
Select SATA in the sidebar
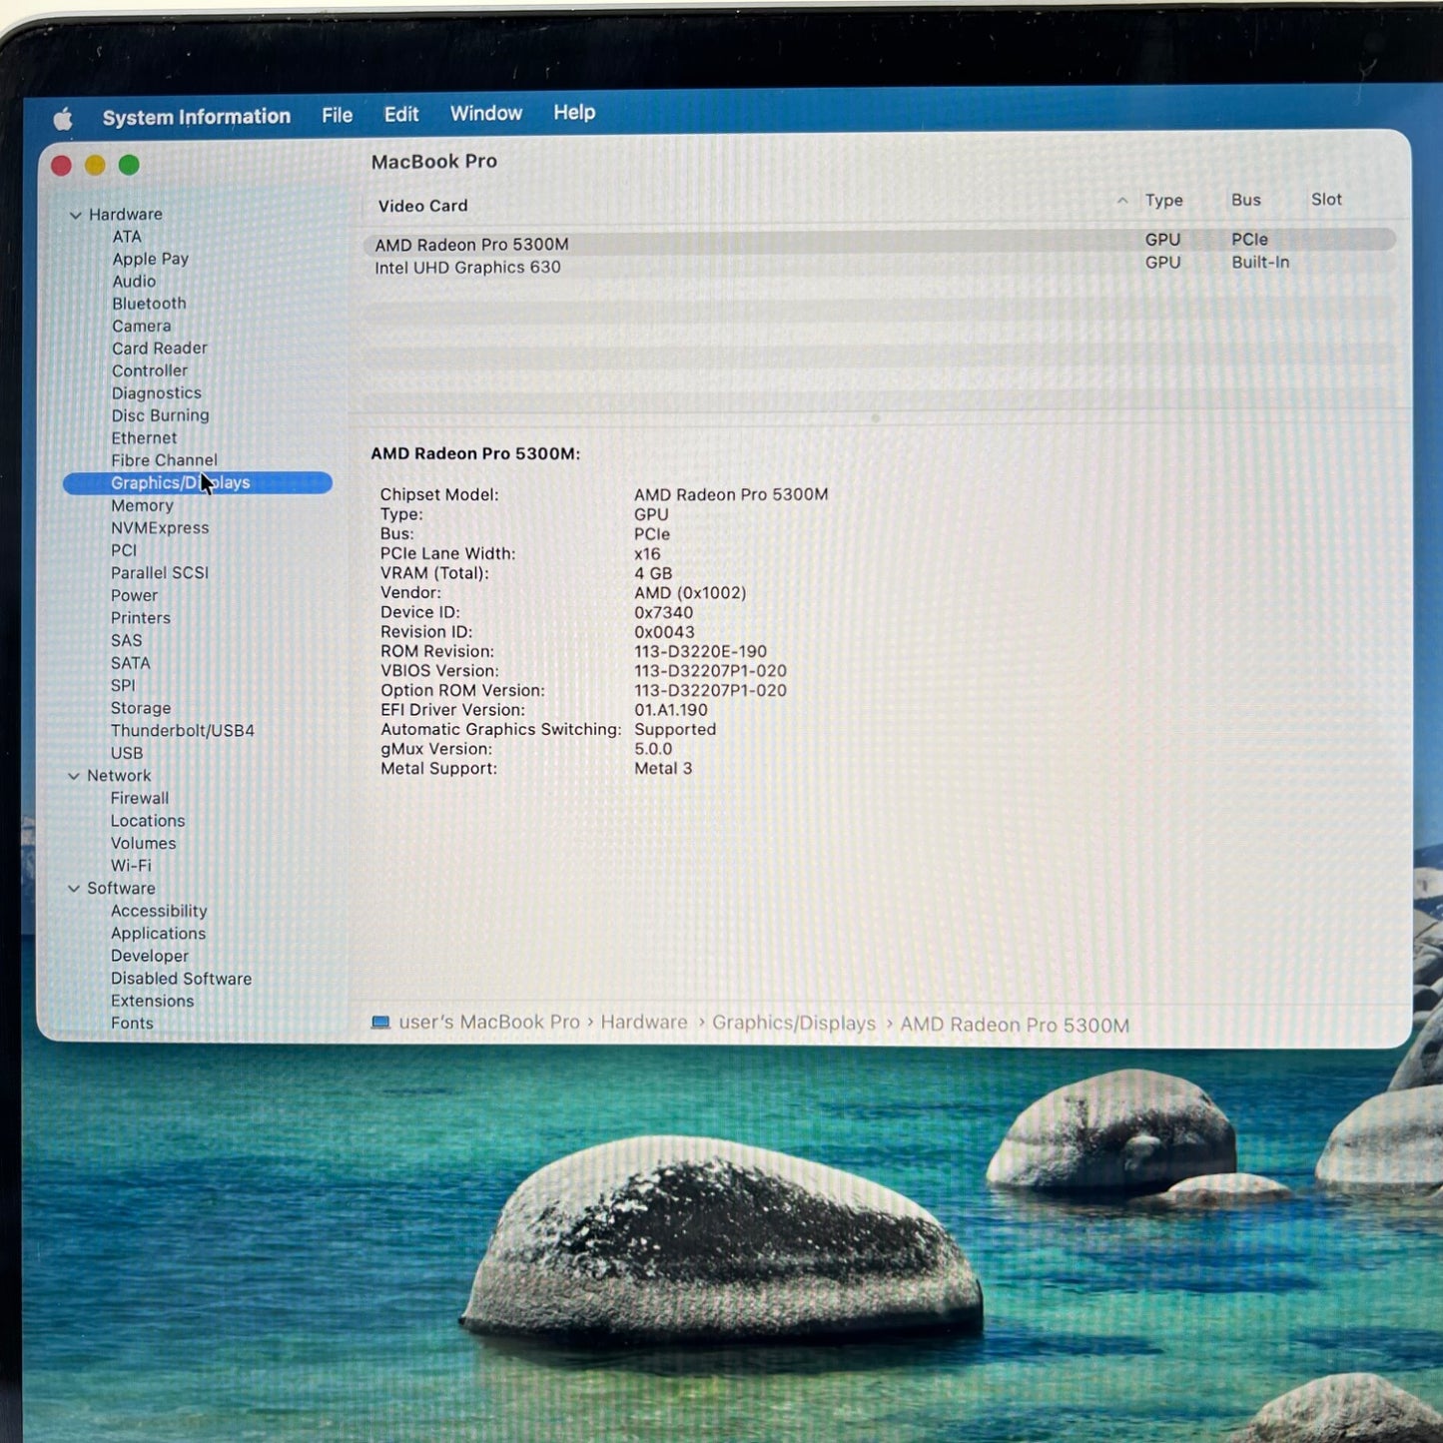[130, 663]
